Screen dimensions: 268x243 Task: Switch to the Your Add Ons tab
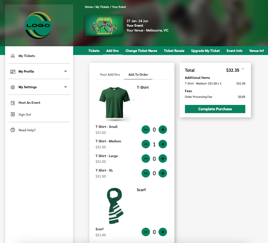(110, 75)
